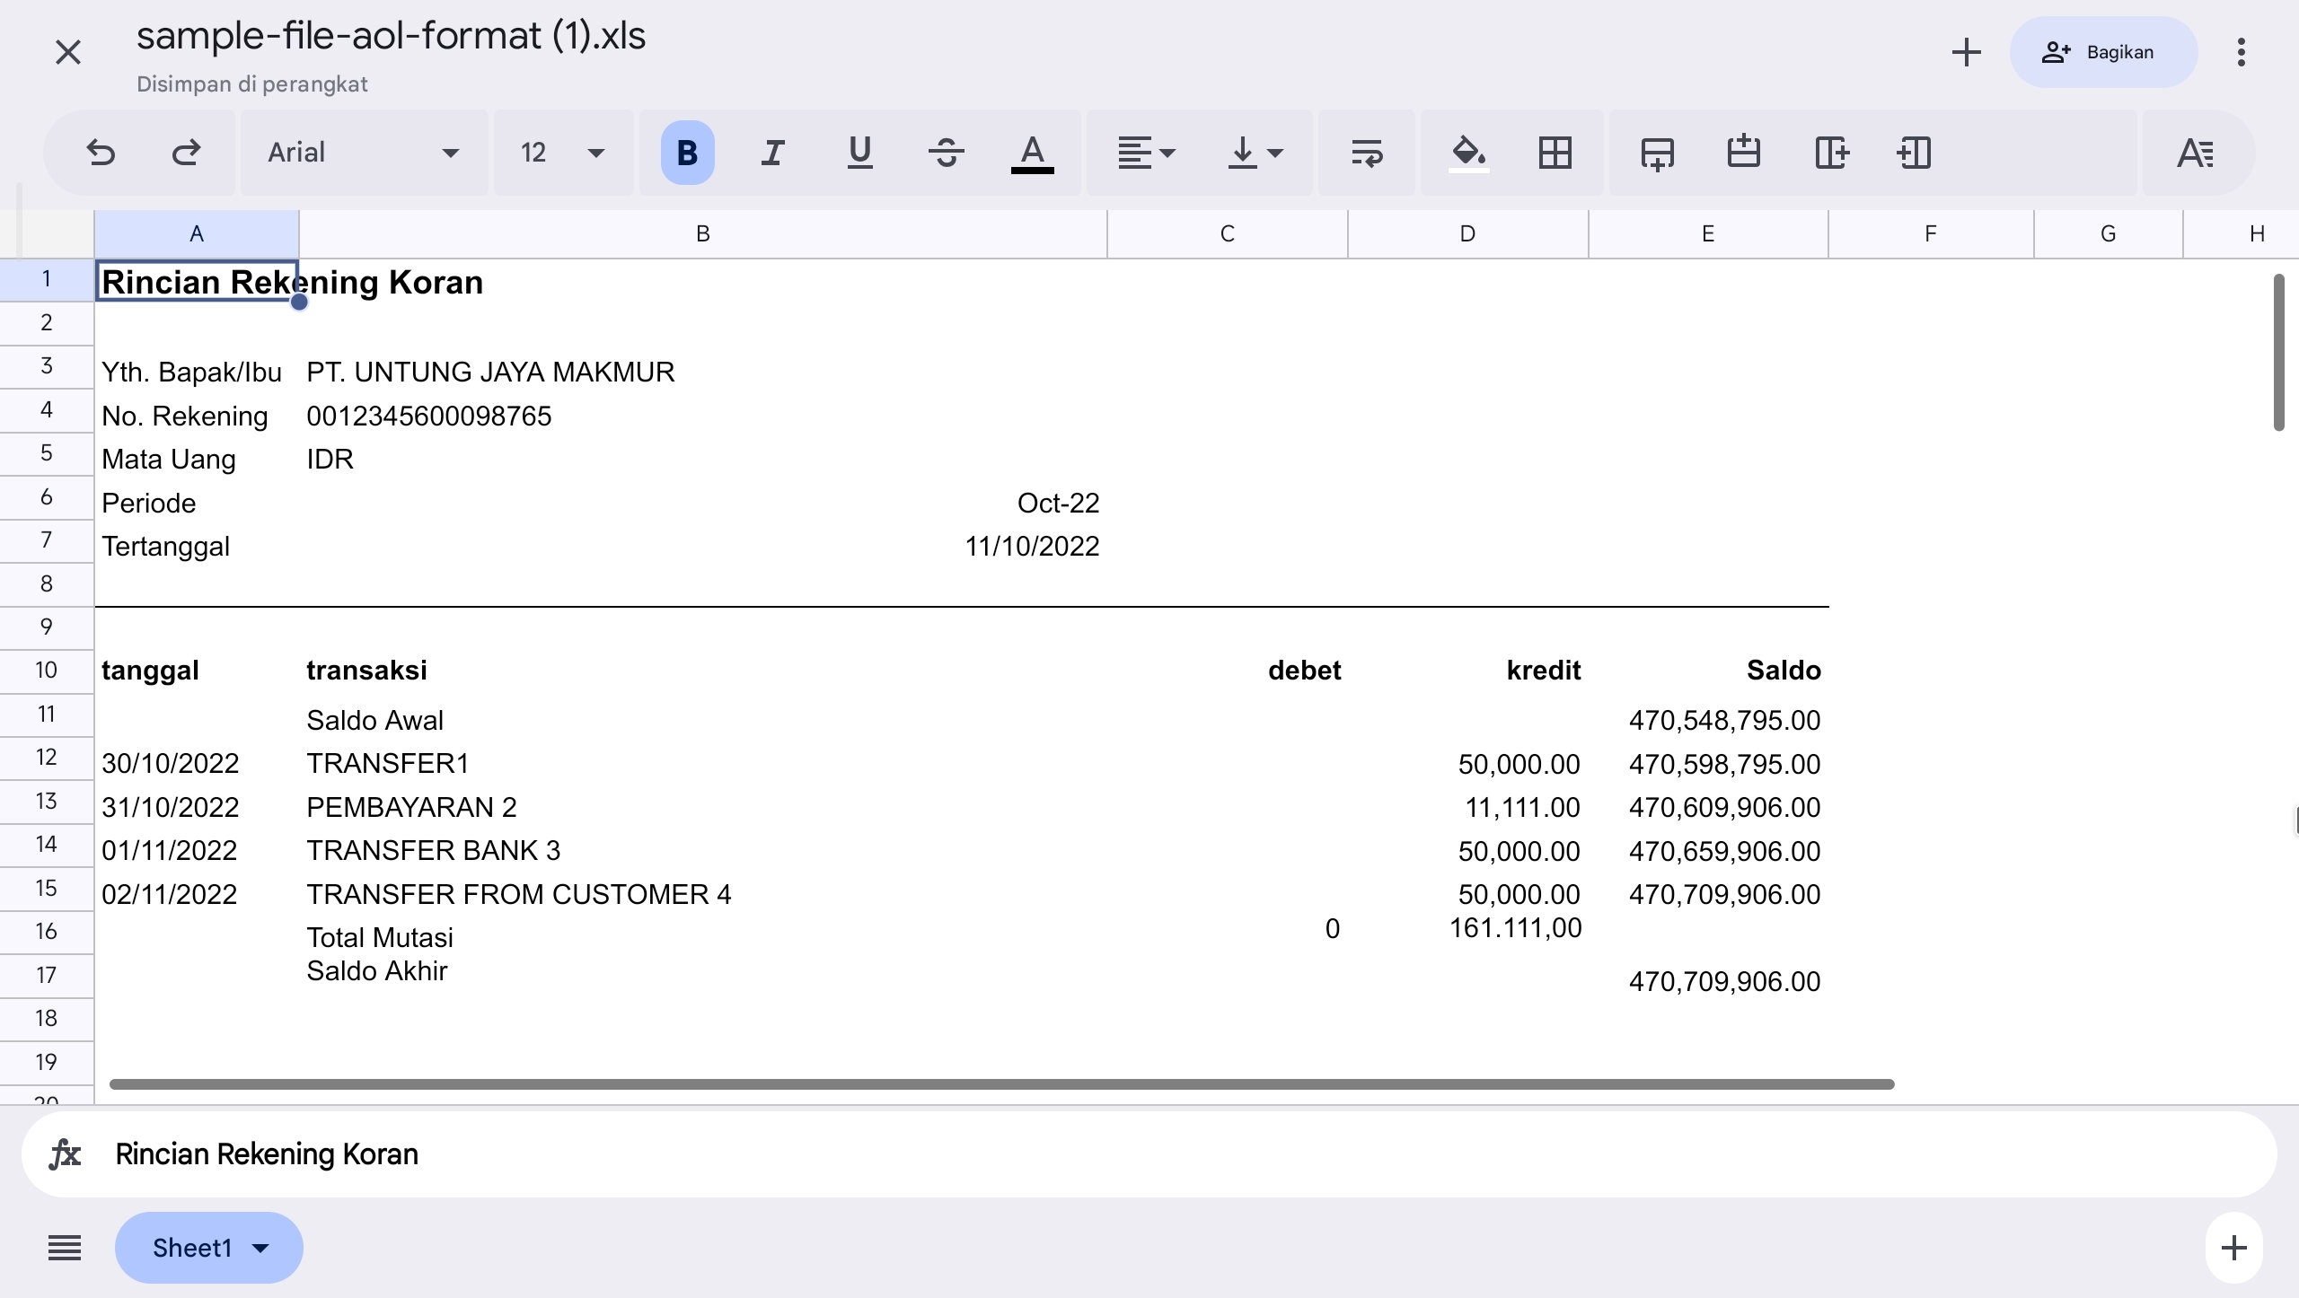Toggle bold formatting off

click(687, 153)
